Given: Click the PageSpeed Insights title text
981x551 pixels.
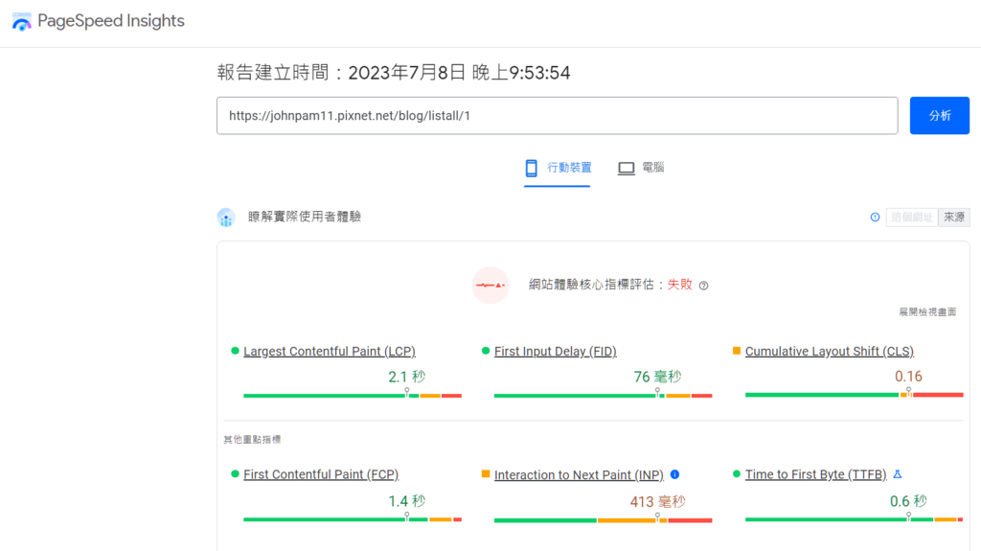Looking at the screenshot, I should (x=111, y=21).
